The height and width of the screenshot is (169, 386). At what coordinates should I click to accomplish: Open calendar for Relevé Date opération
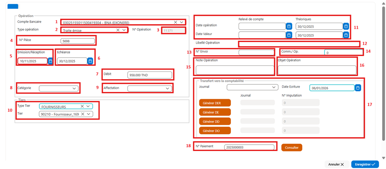coord(288,26)
